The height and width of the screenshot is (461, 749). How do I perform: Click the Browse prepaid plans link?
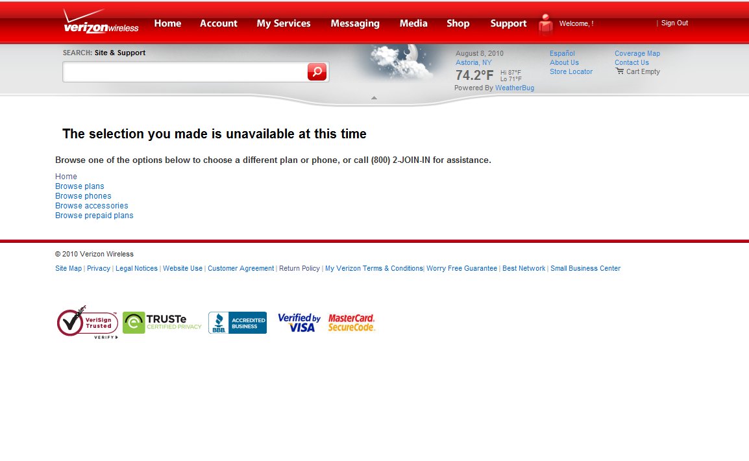pyautogui.click(x=94, y=216)
